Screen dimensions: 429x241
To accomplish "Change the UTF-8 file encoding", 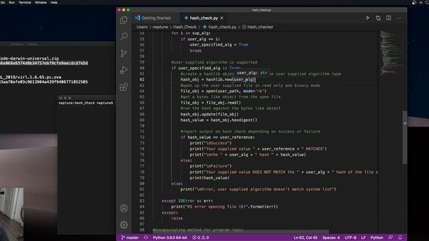I will click(x=351, y=238).
